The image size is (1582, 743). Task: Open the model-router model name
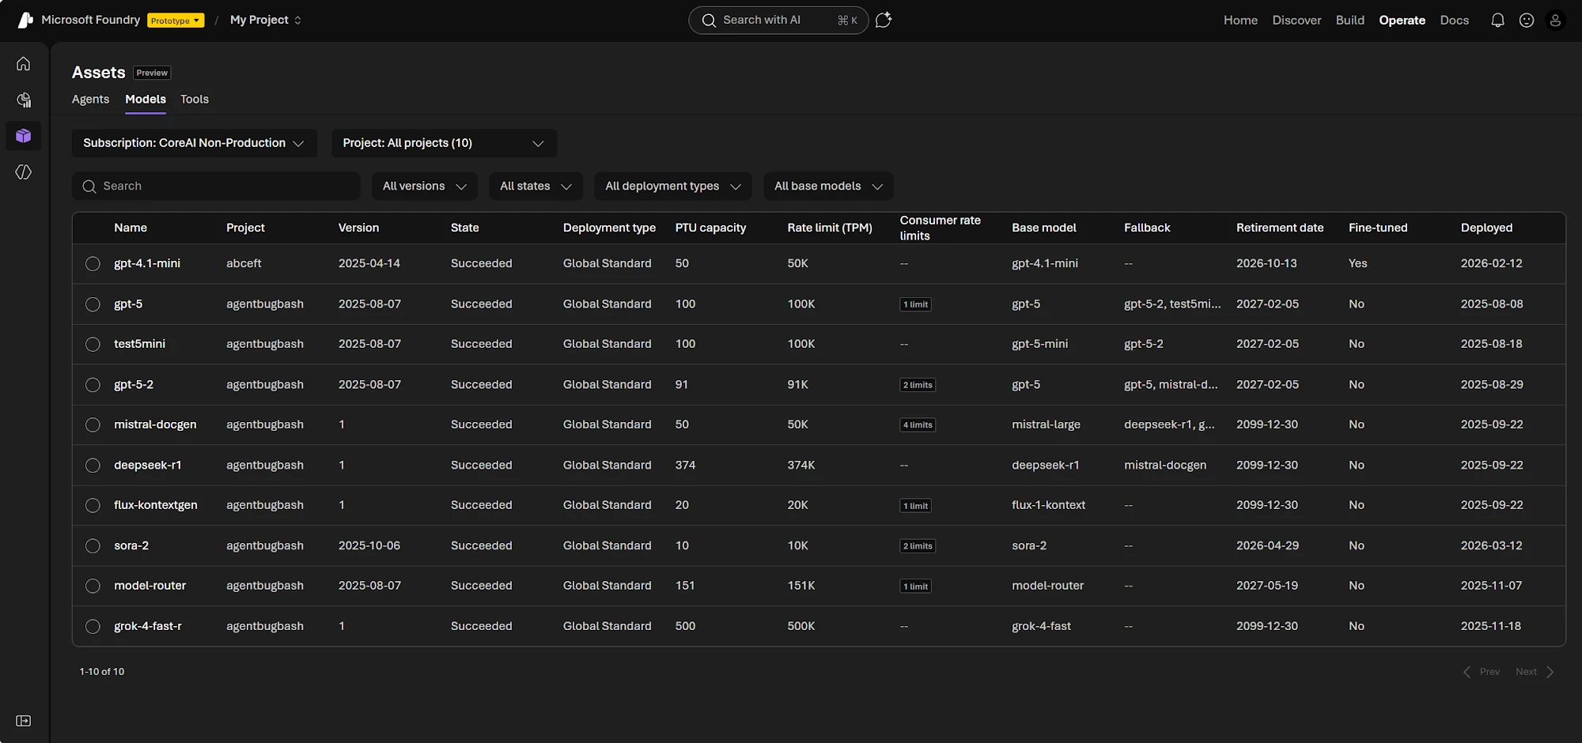point(150,586)
